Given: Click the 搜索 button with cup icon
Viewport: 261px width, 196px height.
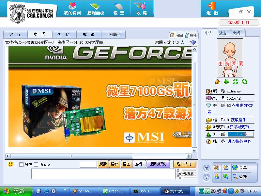Looking at the screenshot, I should [191, 35].
